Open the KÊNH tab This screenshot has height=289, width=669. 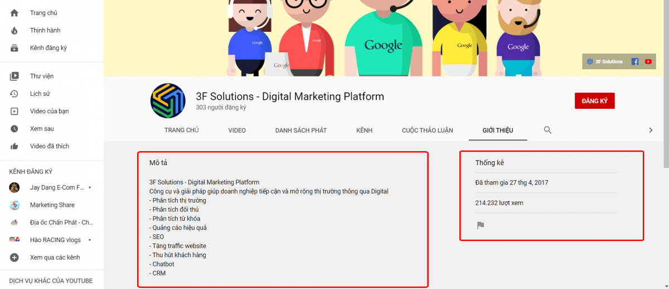(364, 130)
